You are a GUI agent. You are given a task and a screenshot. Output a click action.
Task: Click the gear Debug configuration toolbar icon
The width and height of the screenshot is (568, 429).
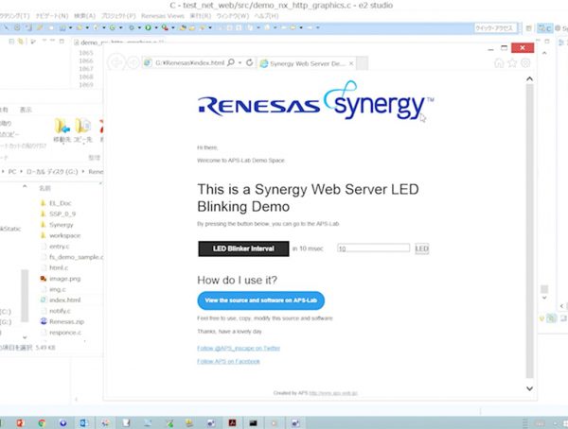click(132, 27)
